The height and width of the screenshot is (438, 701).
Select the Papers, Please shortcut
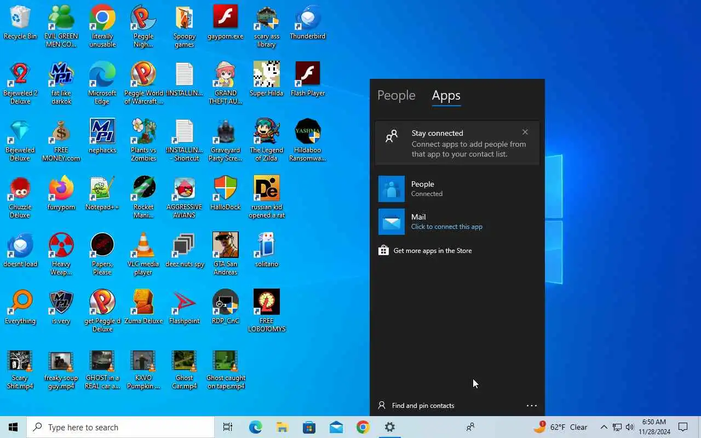click(102, 255)
